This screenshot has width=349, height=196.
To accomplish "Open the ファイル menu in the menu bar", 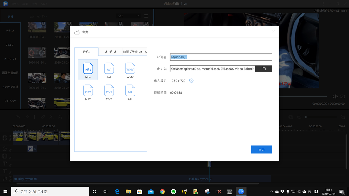I will 15,4.
